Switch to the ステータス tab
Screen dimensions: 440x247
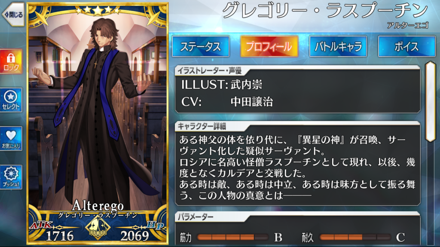click(x=201, y=46)
